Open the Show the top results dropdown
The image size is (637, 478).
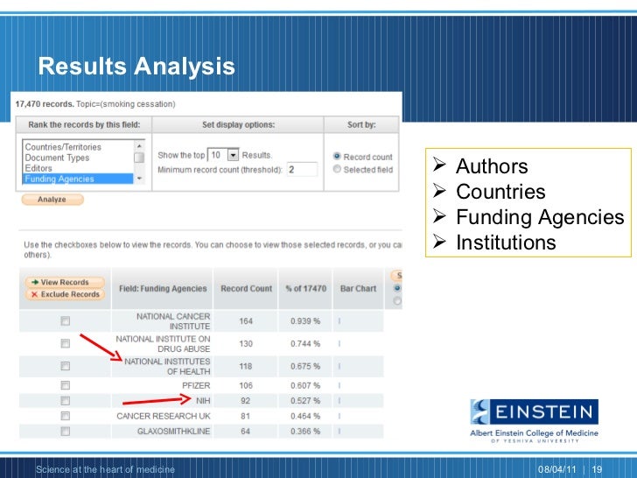tap(233, 155)
